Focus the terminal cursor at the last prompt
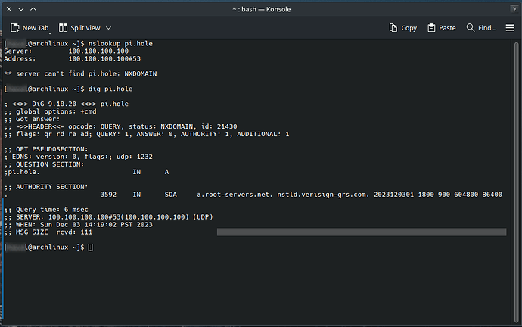Screen dimensions: 522x327 [x=91, y=248]
